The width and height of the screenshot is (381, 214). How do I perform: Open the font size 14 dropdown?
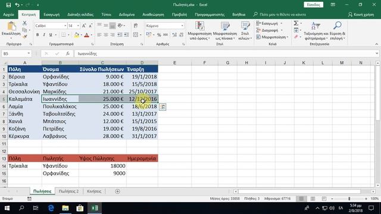tap(78, 26)
